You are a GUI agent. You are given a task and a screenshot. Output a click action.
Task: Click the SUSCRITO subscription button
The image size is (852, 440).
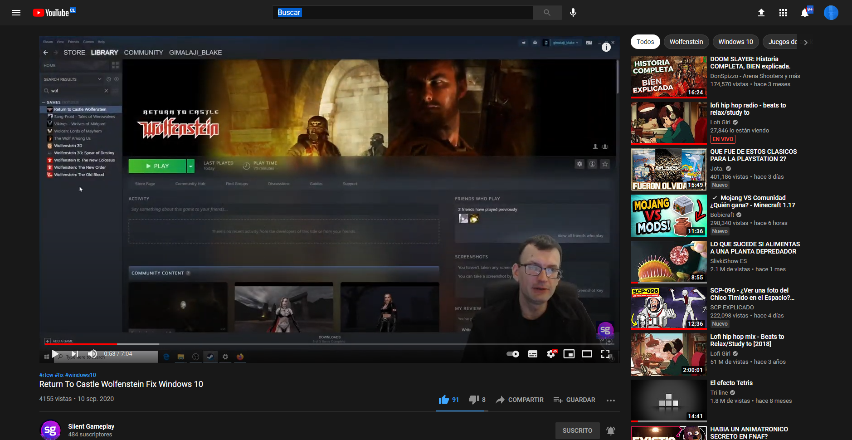click(577, 430)
